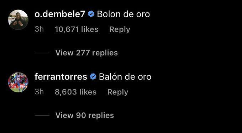242x133 pixels.
Task: Expand View 90 replies
Action: pyautogui.click(x=85, y=115)
